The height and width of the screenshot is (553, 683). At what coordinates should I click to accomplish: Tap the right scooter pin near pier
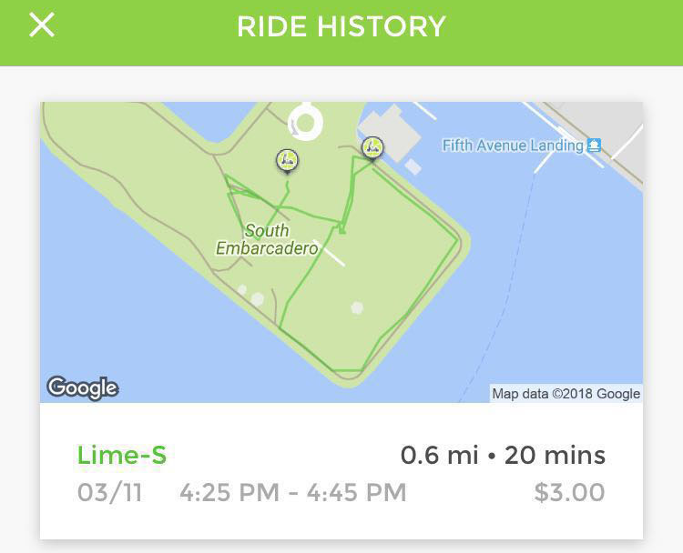coord(372,148)
